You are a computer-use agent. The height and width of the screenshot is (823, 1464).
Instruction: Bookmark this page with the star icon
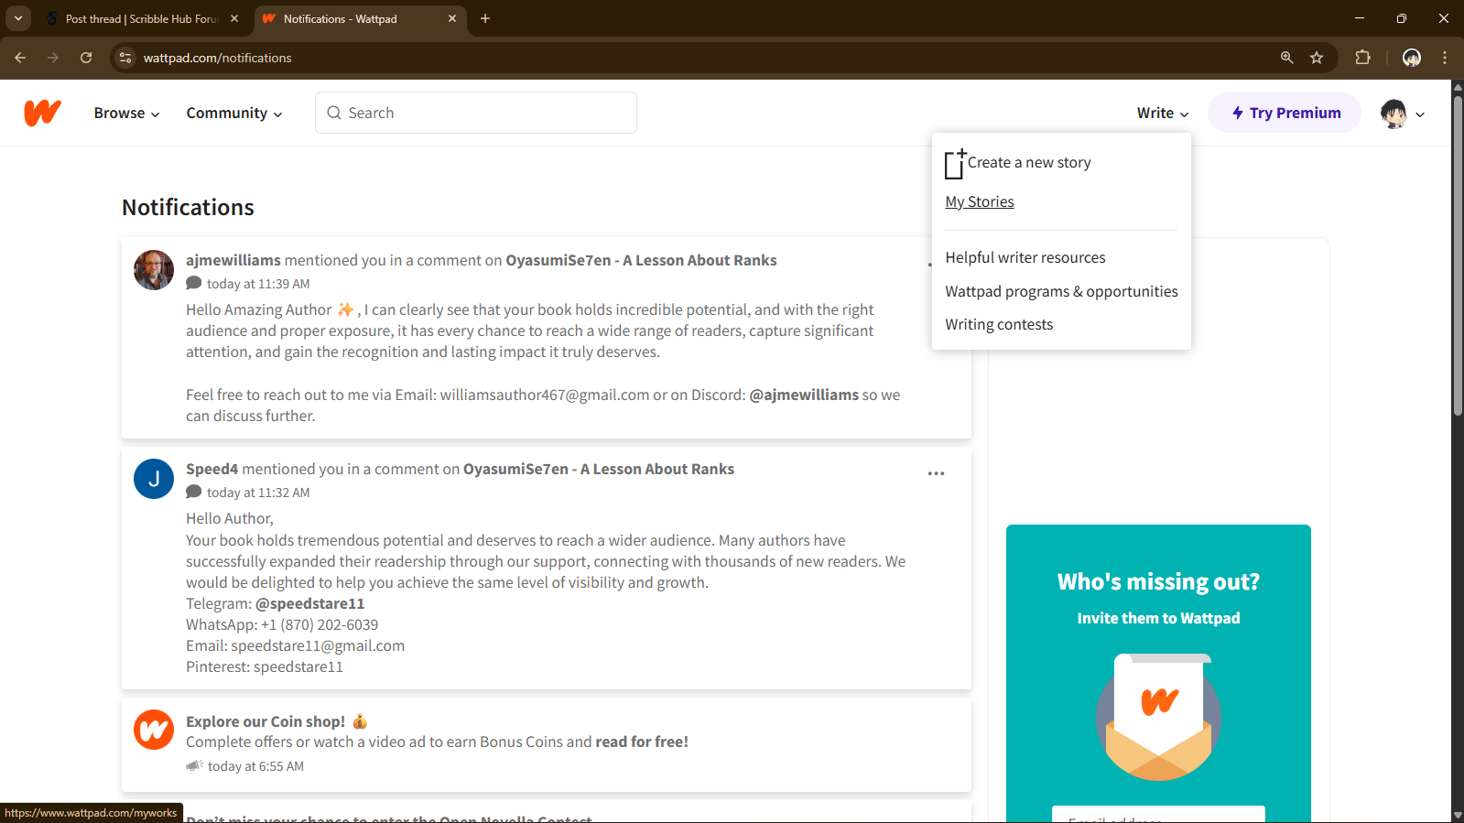[1317, 58]
